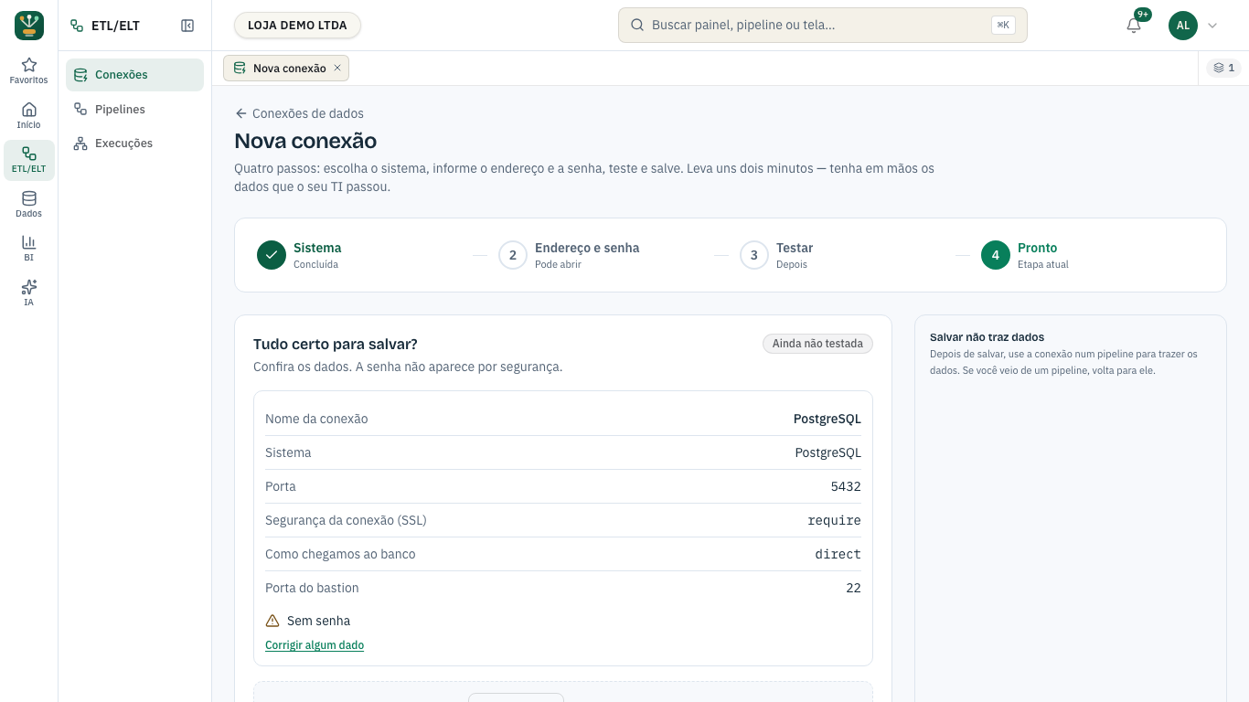Click the value direct

point(838,554)
